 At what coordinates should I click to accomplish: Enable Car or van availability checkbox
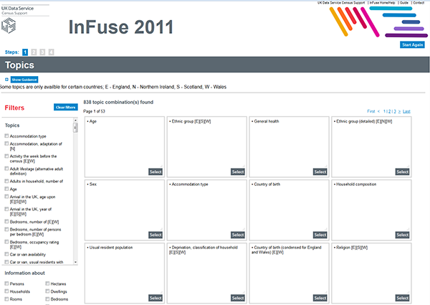pos(6,254)
